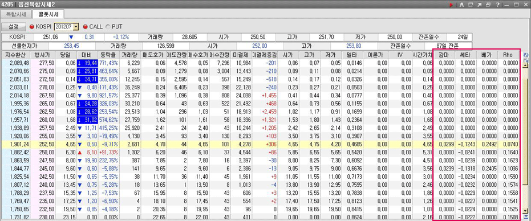
Task: Click volume value 35,249
Action: tap(131, 87)
